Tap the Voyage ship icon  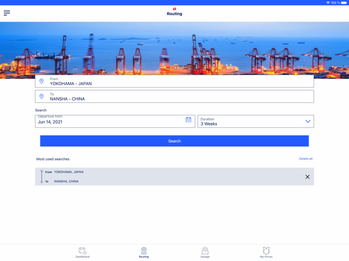205,251
